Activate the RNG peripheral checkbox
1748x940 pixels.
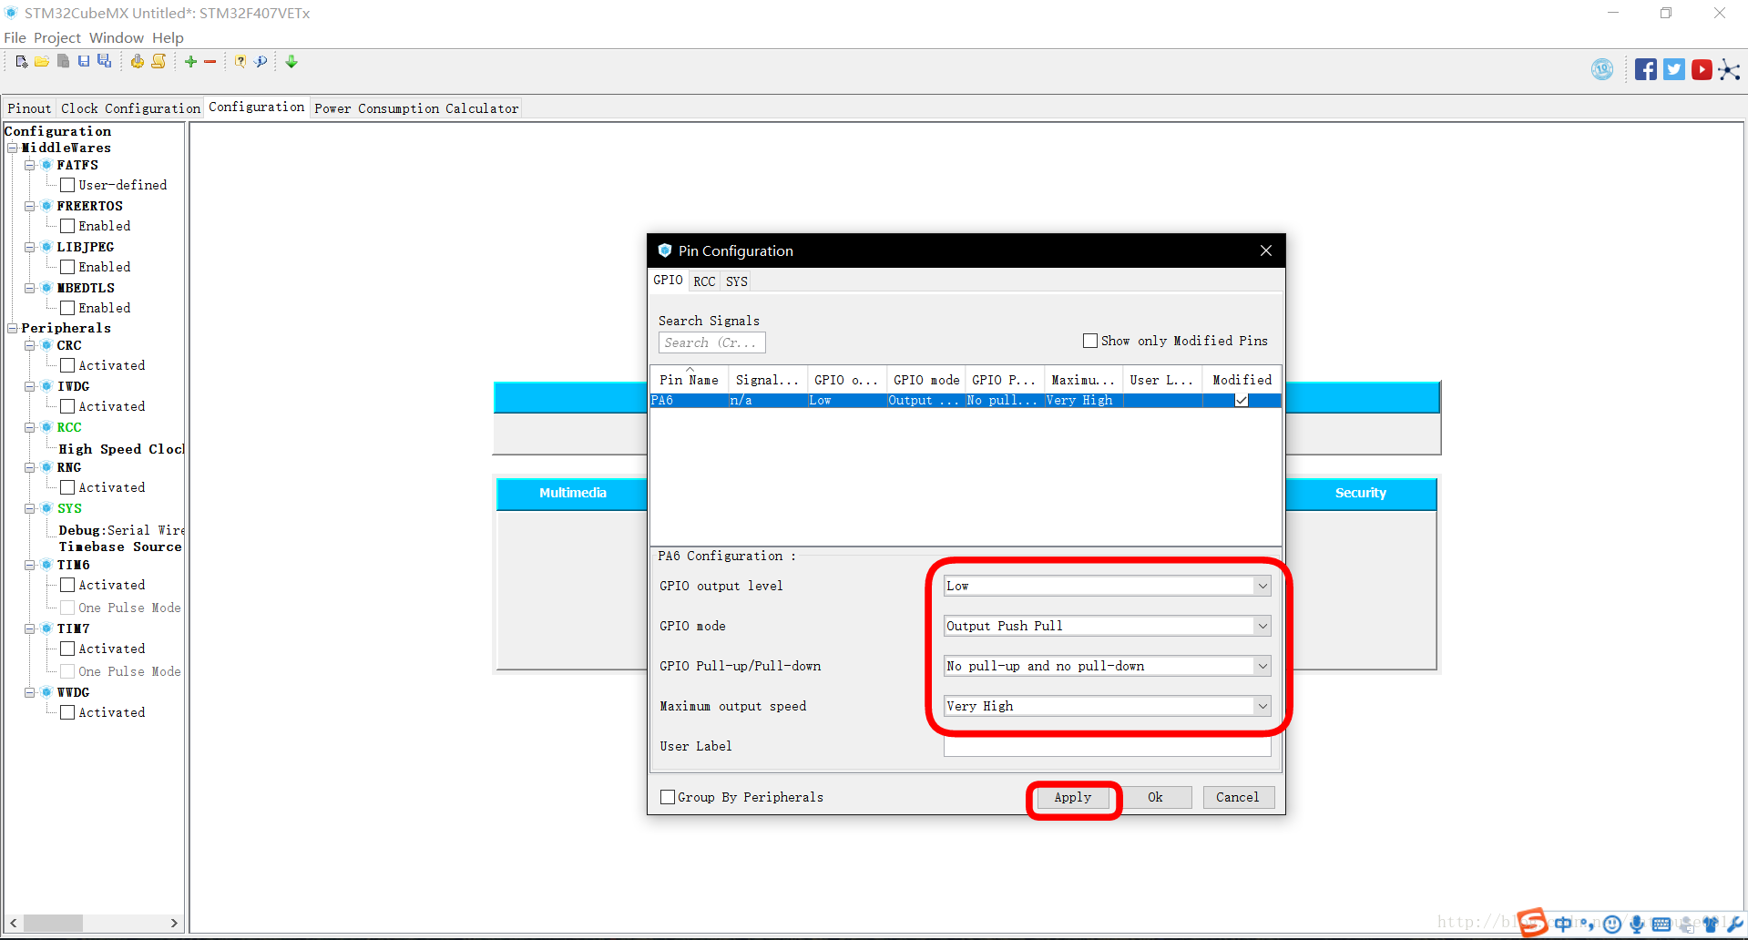tap(67, 487)
